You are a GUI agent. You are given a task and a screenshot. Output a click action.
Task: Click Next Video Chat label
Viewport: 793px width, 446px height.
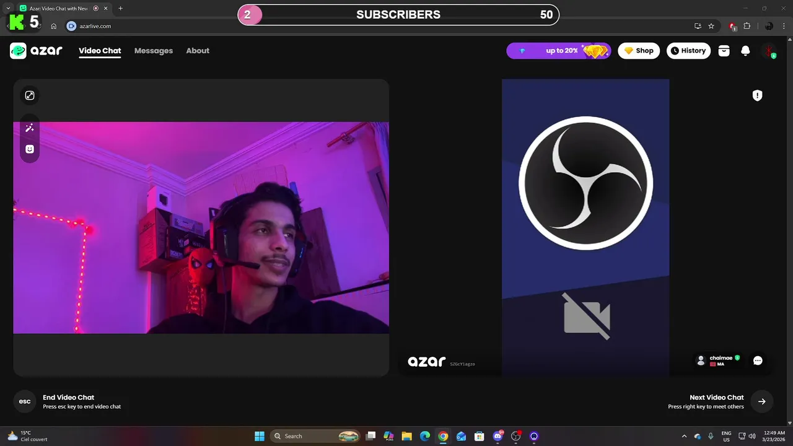(x=716, y=398)
